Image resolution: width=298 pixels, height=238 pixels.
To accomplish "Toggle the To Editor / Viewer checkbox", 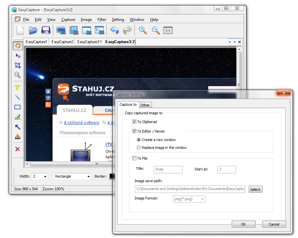I will (x=134, y=131).
